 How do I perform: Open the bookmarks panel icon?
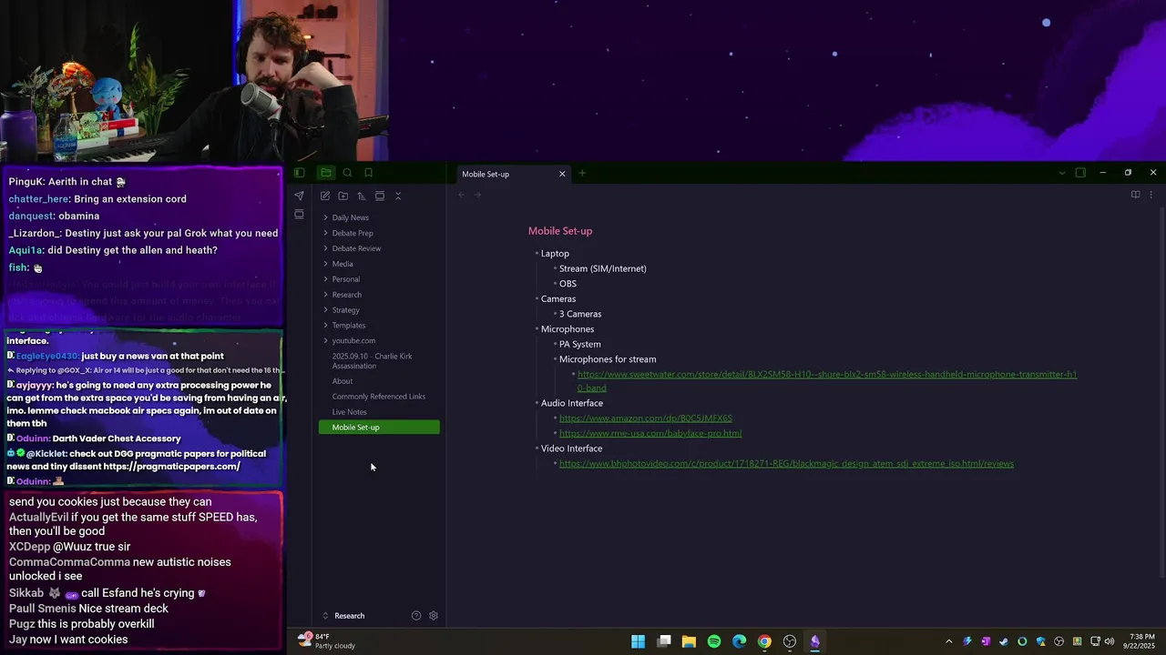(368, 173)
